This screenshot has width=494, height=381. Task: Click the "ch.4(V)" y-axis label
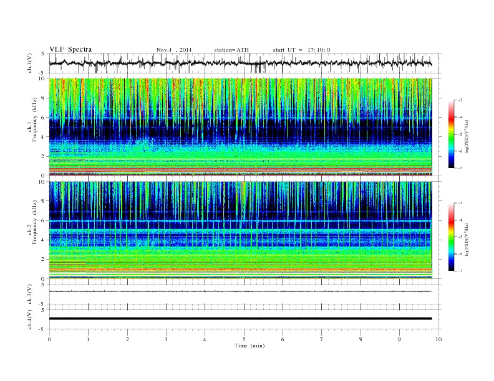29,319
